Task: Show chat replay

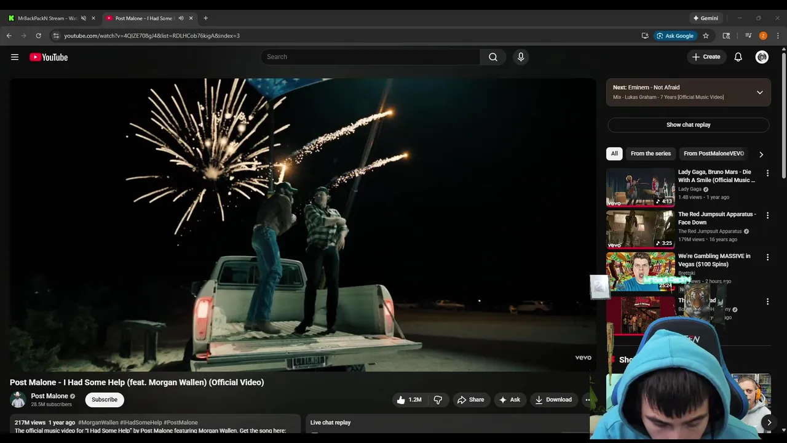Action: (x=688, y=125)
